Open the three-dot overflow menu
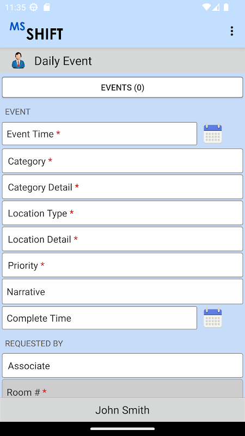Screen dimensions: 245x436 [x=232, y=31]
